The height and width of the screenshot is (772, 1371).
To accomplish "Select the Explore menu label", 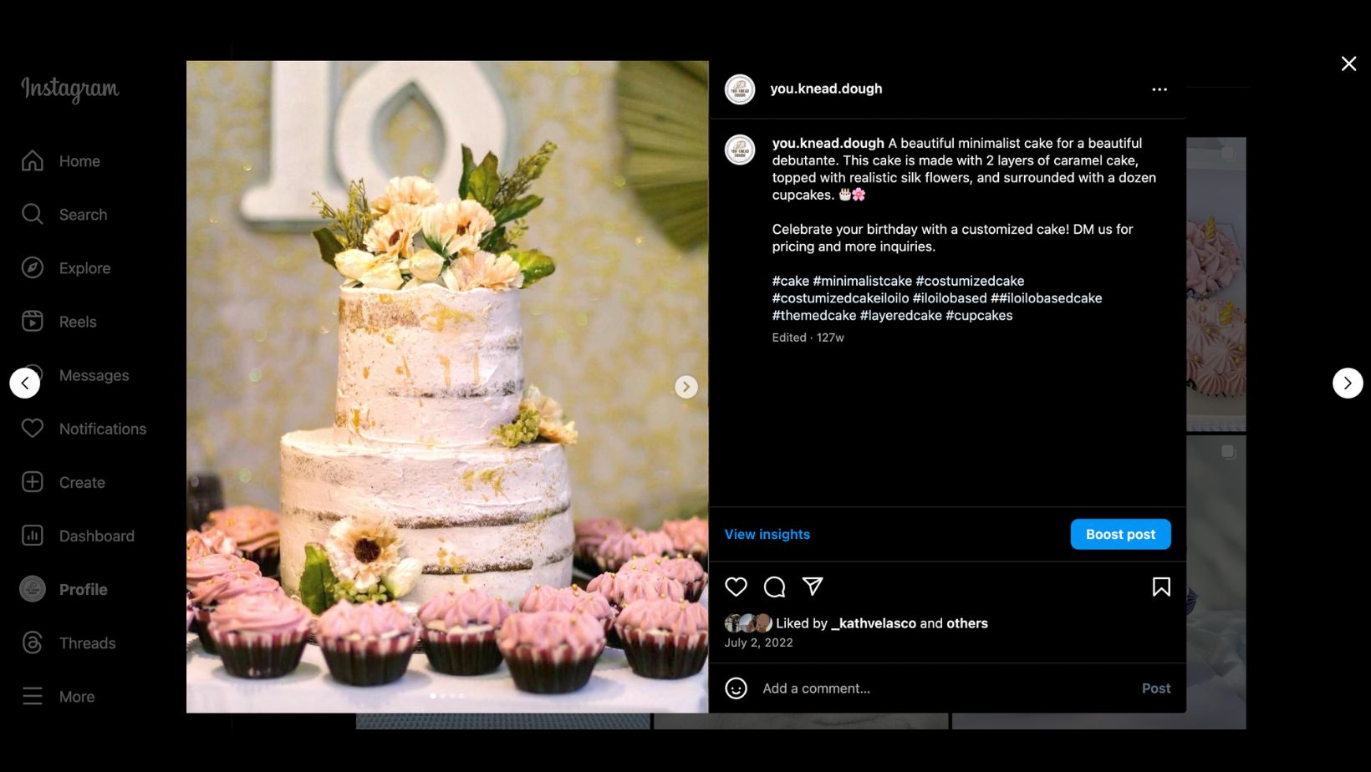I will (84, 268).
